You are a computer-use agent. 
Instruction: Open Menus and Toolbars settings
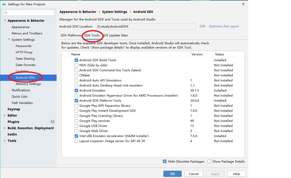[27, 33]
